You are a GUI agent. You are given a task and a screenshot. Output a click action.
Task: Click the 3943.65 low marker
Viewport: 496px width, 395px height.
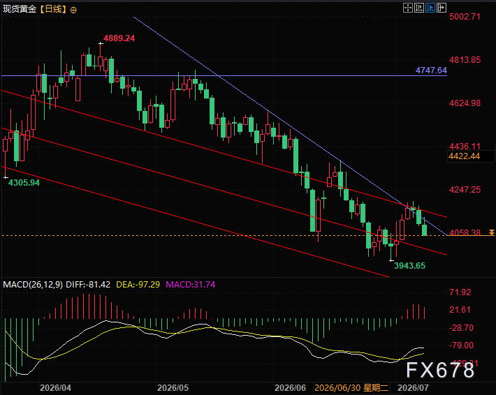(409, 266)
